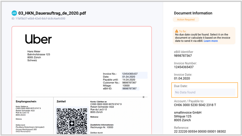Click Pia-Maria Rutschmann-Schnyder3 payer name

click(x=30, y=127)
